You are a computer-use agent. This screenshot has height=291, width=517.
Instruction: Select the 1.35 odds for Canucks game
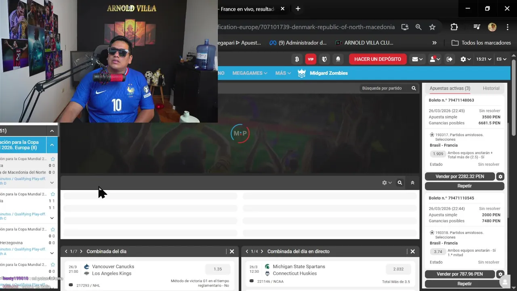[x=218, y=269]
